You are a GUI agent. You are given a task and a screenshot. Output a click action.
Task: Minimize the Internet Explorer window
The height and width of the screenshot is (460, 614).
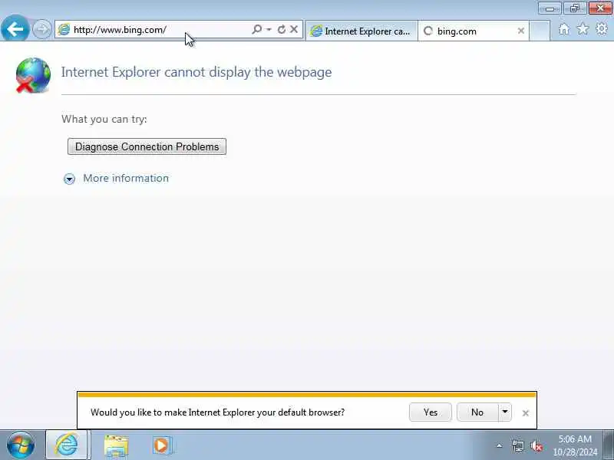[550, 8]
